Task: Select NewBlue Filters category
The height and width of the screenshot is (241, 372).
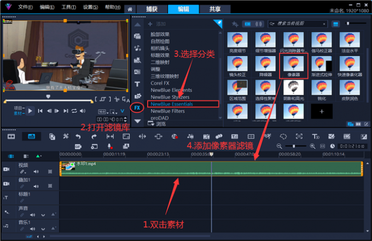Action: [167, 111]
